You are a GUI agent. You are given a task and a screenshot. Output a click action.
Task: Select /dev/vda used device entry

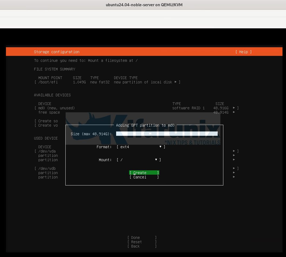point(47,151)
